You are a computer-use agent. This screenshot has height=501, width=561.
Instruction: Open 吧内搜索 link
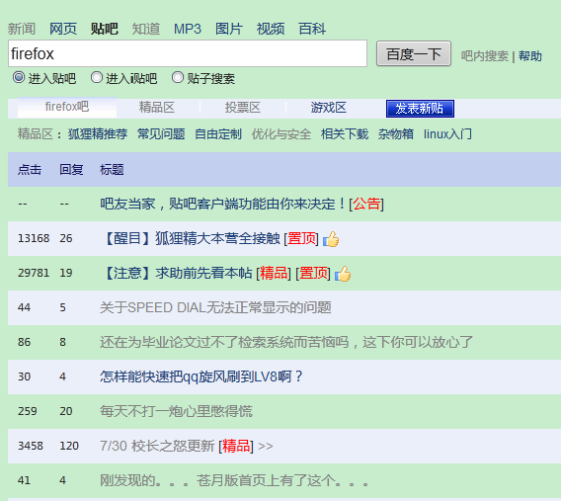click(x=484, y=56)
